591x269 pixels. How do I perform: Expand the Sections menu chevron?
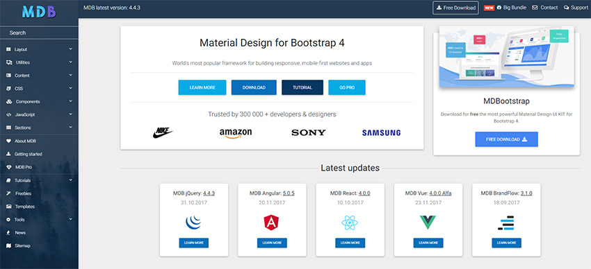point(70,128)
